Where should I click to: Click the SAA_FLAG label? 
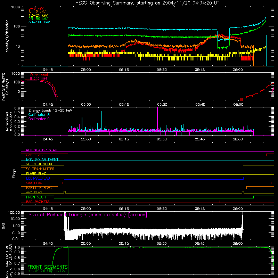click(34, 183)
